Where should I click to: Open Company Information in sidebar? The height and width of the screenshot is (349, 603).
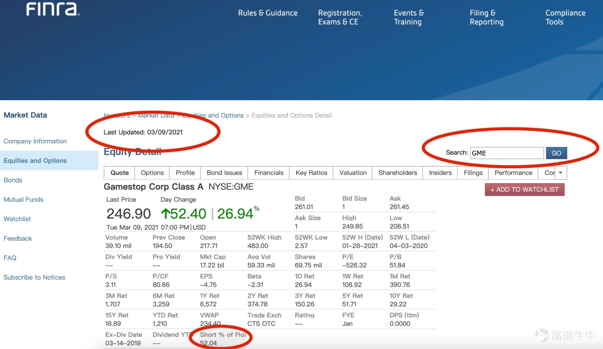point(35,141)
